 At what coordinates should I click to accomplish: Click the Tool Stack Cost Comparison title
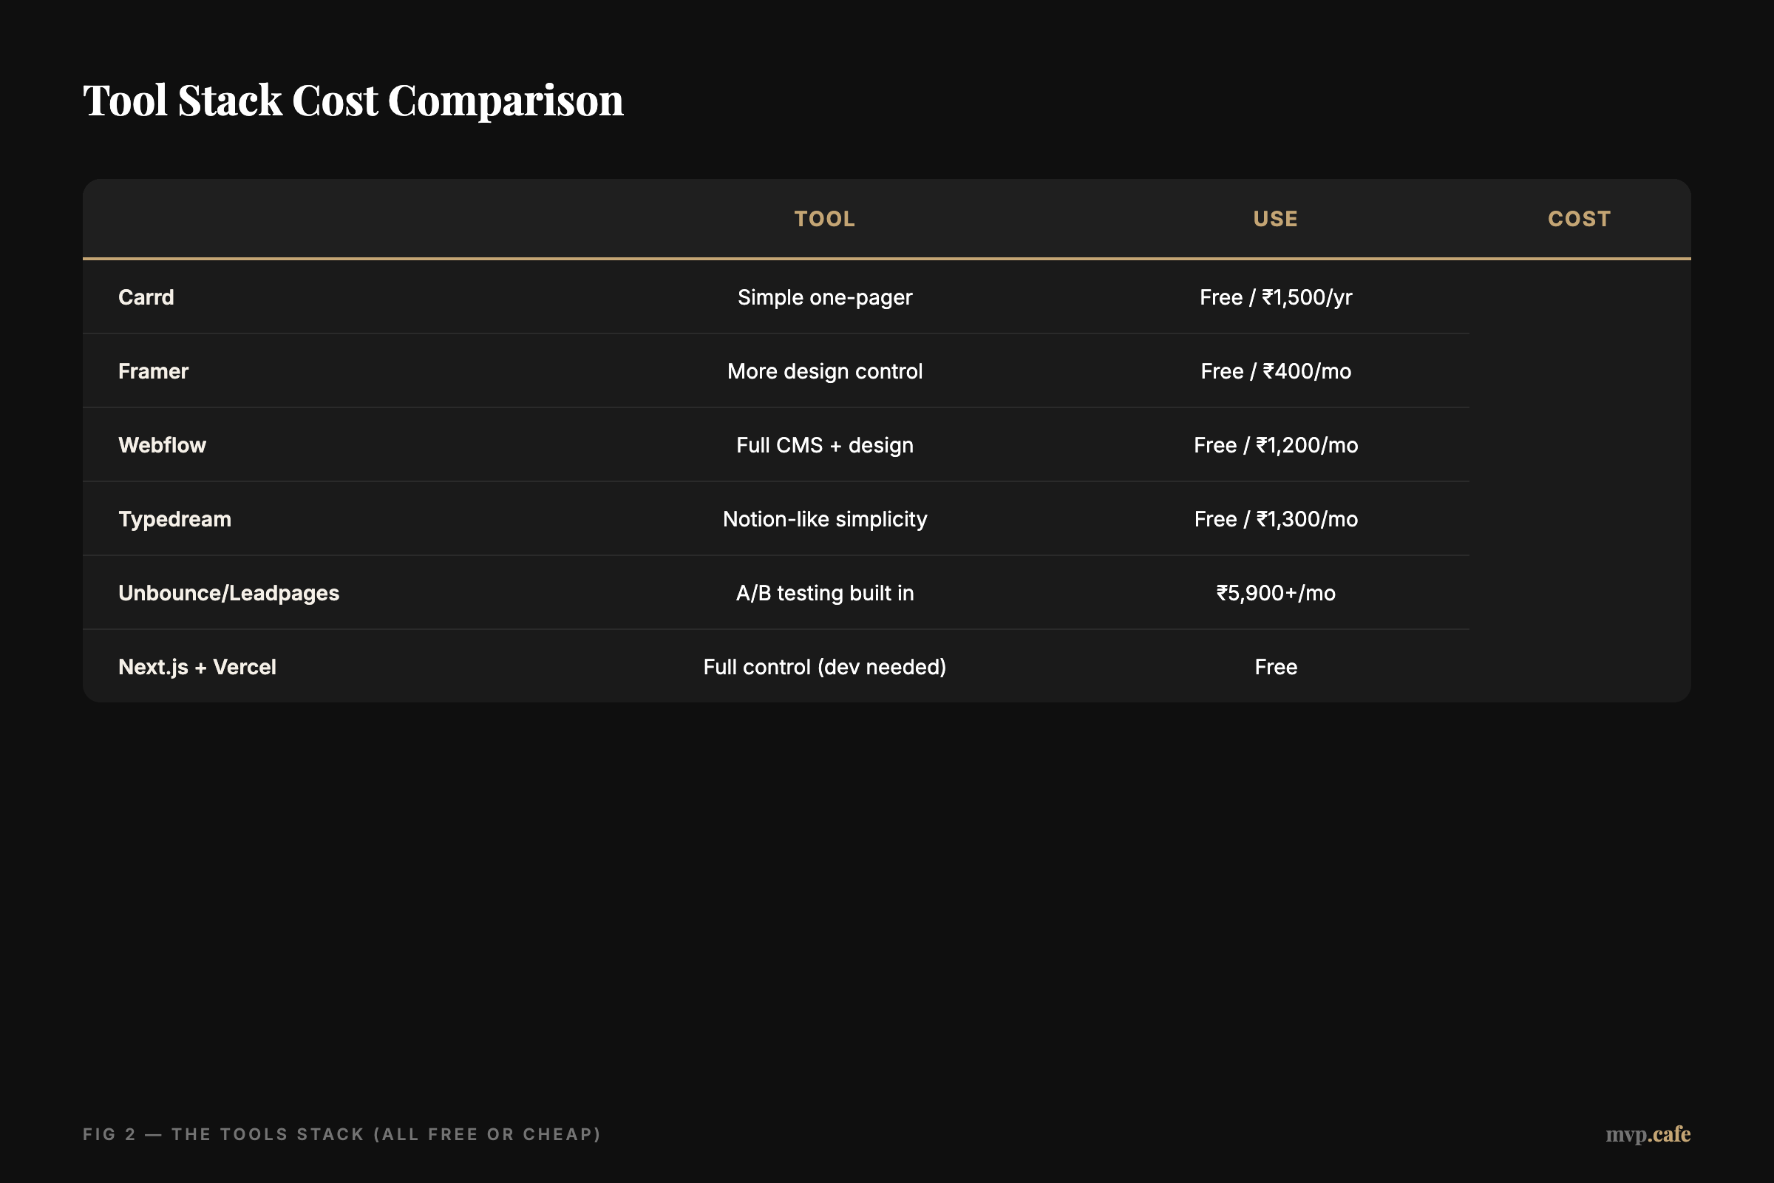tap(353, 101)
